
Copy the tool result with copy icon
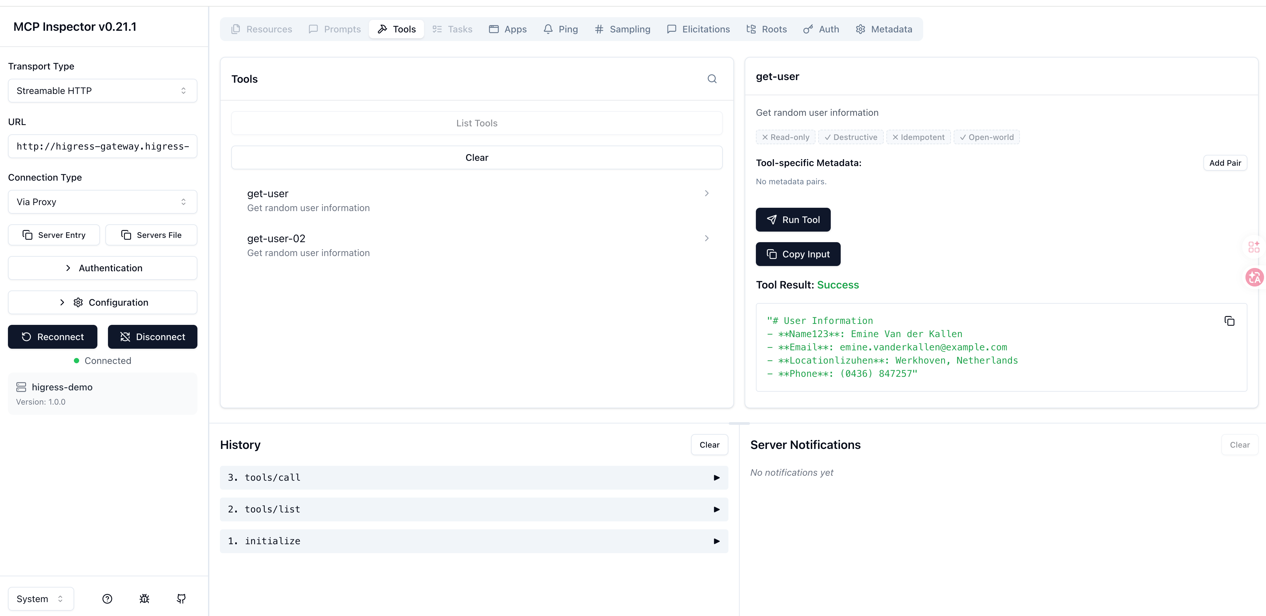(1229, 321)
